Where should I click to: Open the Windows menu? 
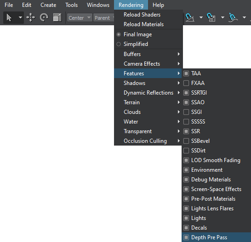[98, 5]
